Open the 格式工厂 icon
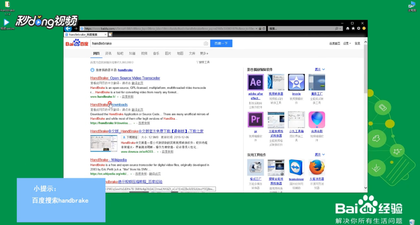 tap(256, 168)
